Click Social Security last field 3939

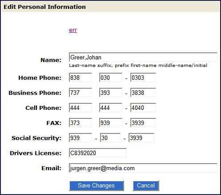[141, 138]
